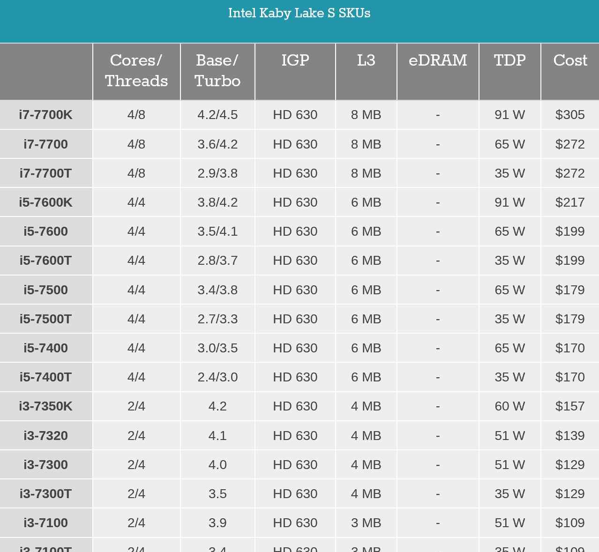
Task: Click the i7-7700 row label
Action: [x=45, y=144]
